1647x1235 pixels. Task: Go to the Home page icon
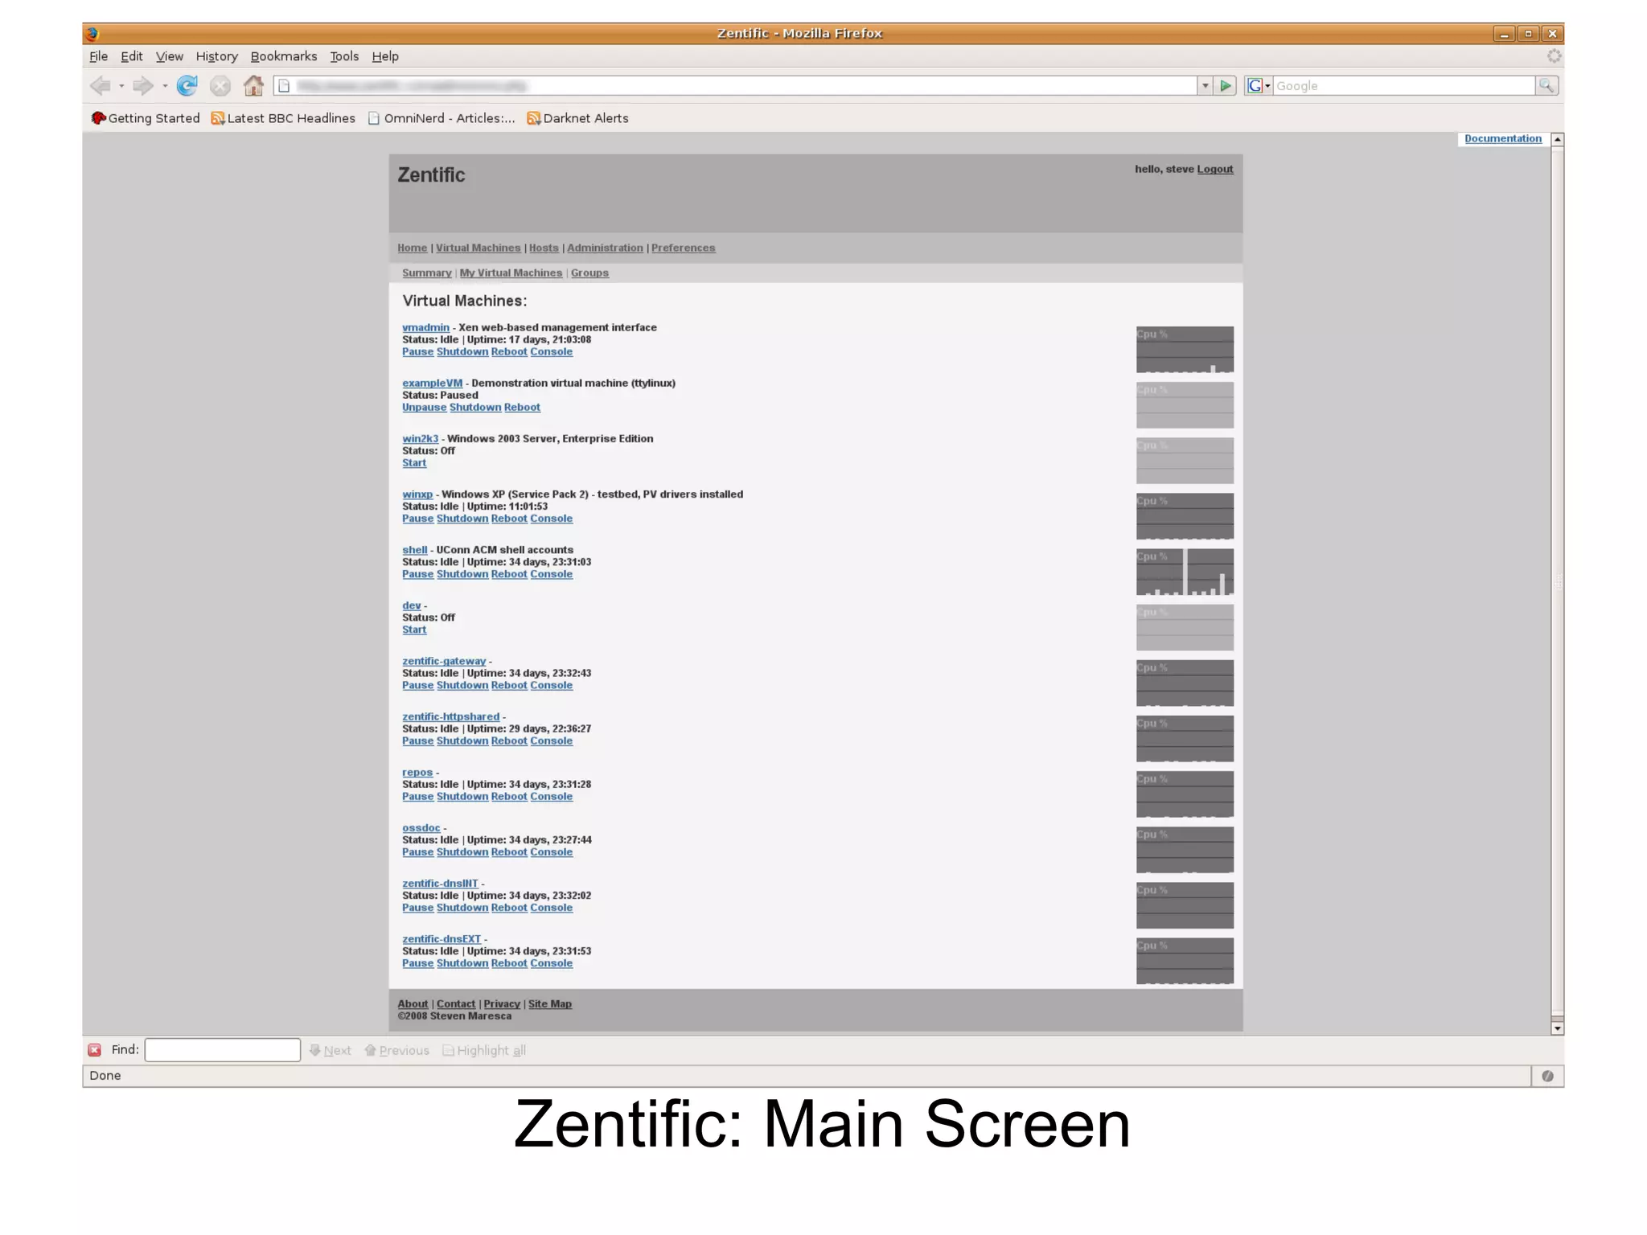pyautogui.click(x=254, y=85)
